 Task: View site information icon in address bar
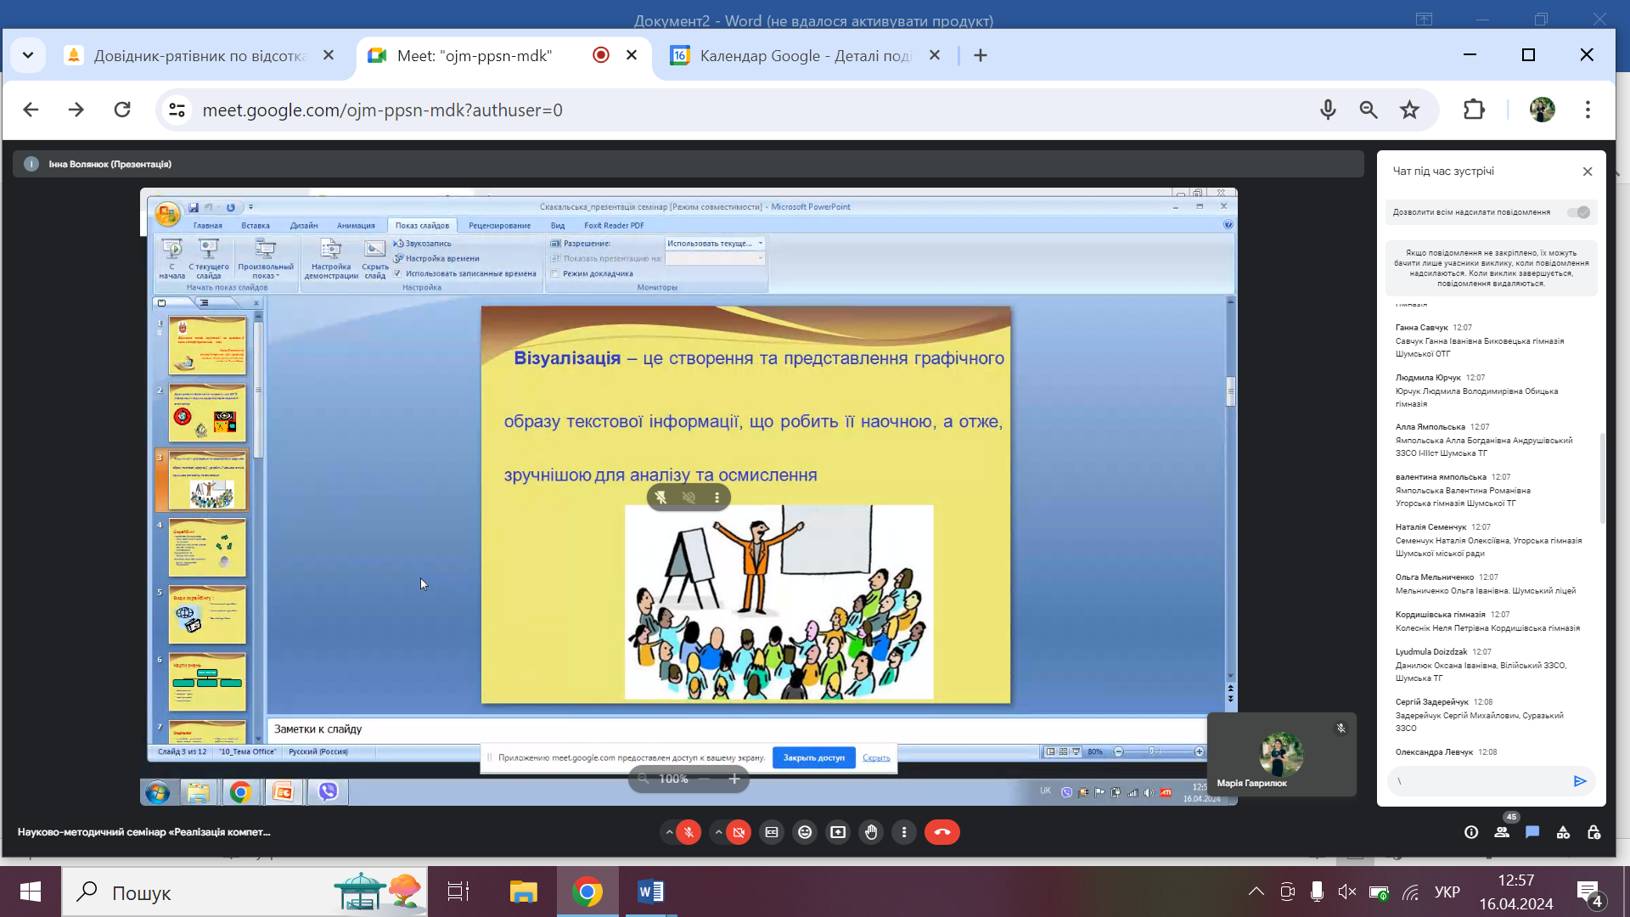pyautogui.click(x=177, y=110)
